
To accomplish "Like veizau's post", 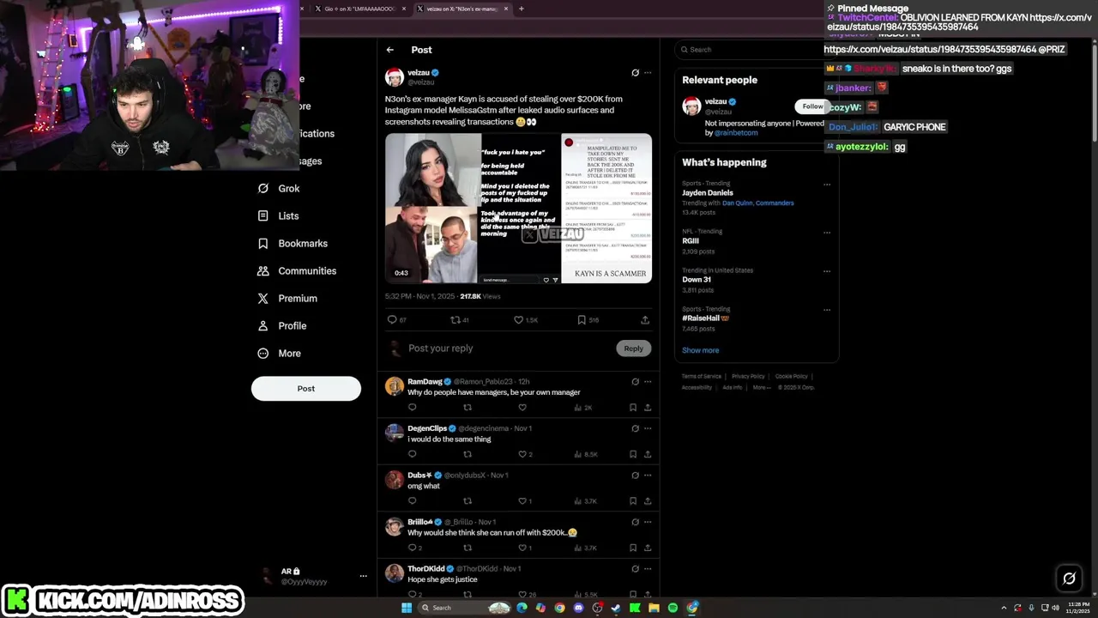I will point(518,320).
